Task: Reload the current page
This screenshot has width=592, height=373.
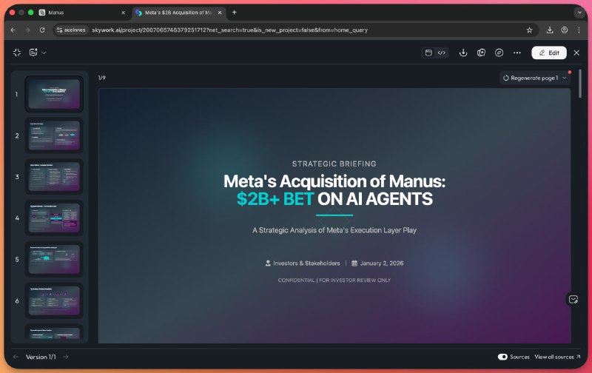Action: [x=42, y=30]
